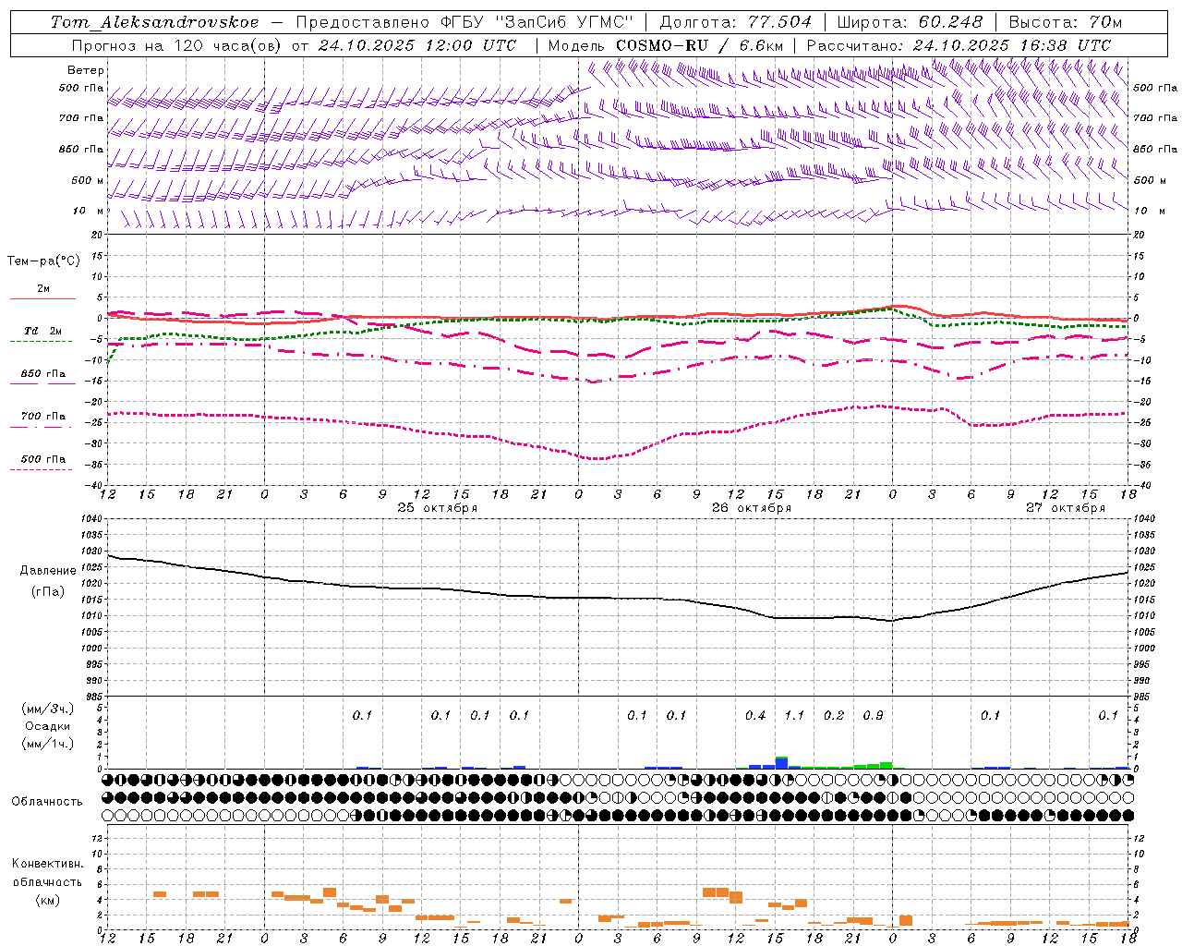Click the 'Модель COSMO-RU / 6.6км' label
The image size is (1182, 946).
tap(666, 45)
